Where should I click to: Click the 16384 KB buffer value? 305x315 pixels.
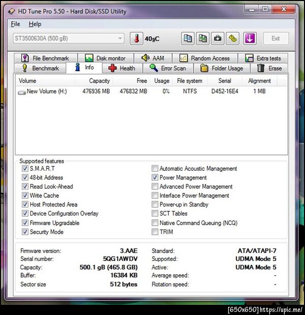[x=124, y=275]
